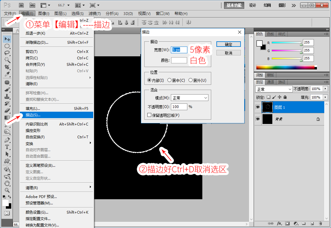Viewport: 331px width, 228px height.
Task: Open the stroke blend 模式 dropdown
Action: (189, 98)
